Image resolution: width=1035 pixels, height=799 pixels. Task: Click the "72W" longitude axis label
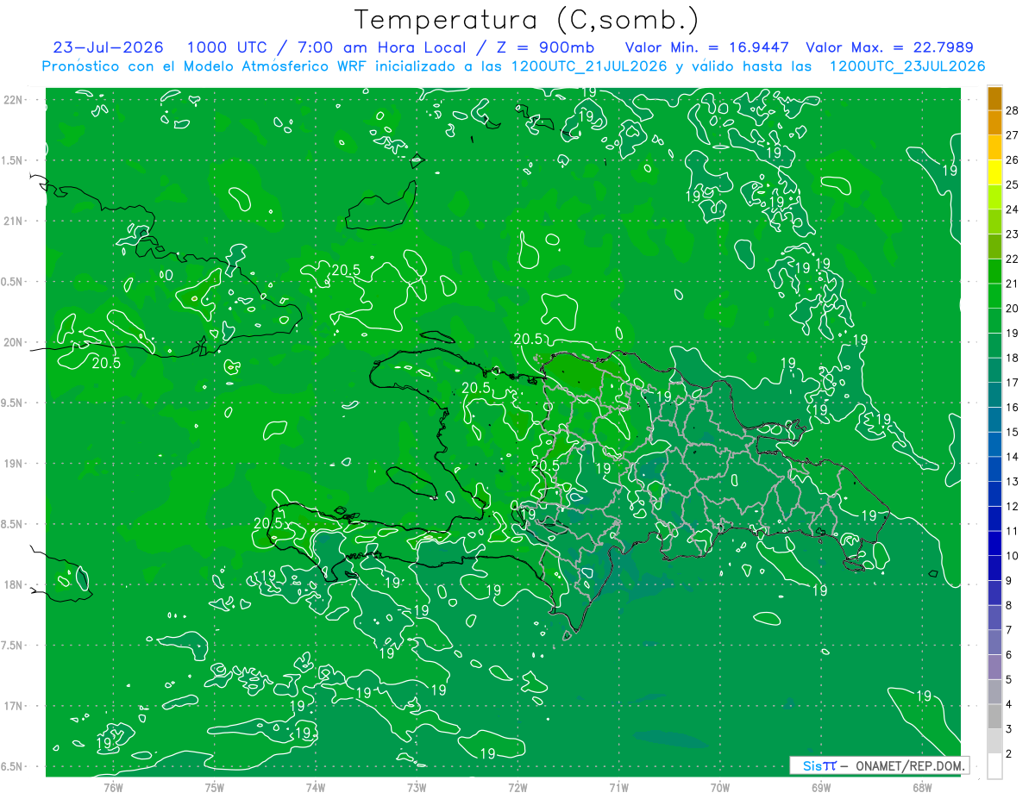(x=517, y=787)
